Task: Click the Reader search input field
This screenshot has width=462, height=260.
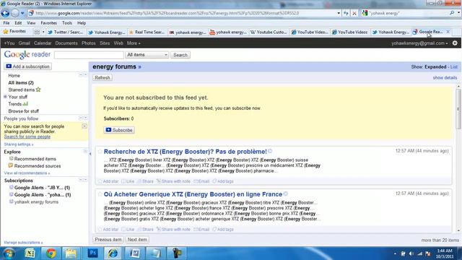Action: pyautogui.click(x=89, y=55)
